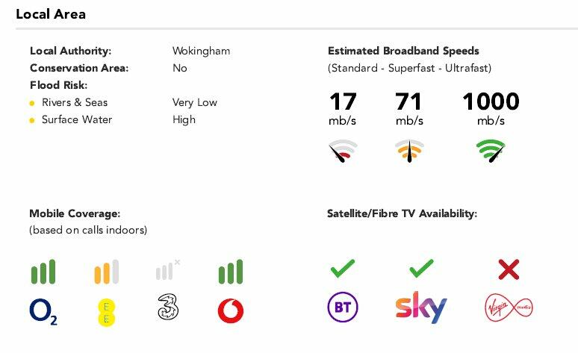The image size is (578, 353).
Task: Click the Virgin Media logo
Action: pyautogui.click(x=509, y=307)
